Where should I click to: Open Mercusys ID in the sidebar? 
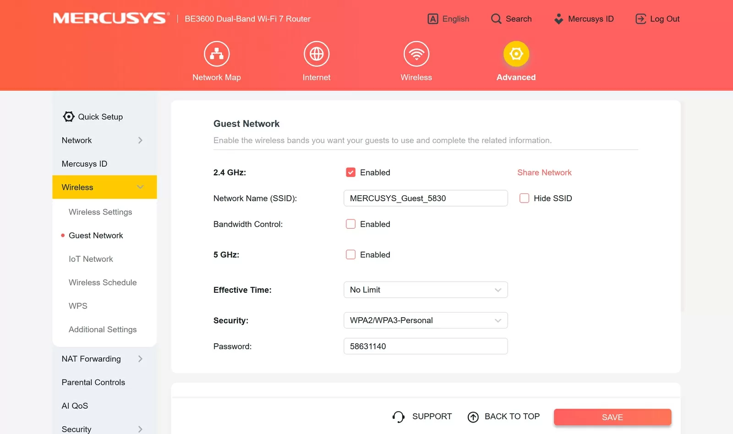tap(84, 164)
